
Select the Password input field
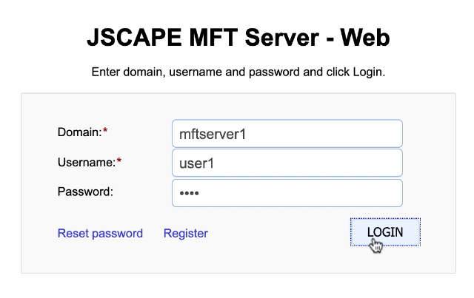[x=287, y=193]
